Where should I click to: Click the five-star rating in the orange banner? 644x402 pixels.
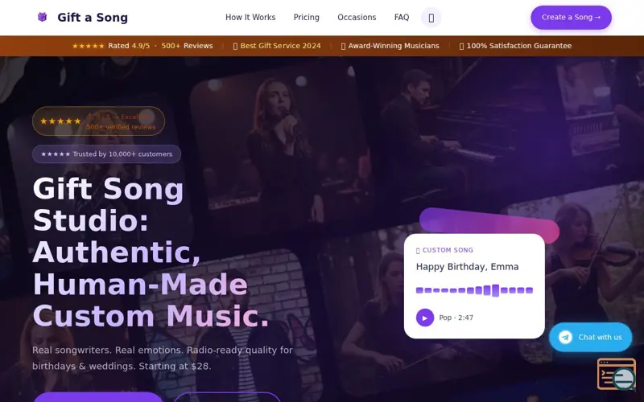(x=89, y=46)
